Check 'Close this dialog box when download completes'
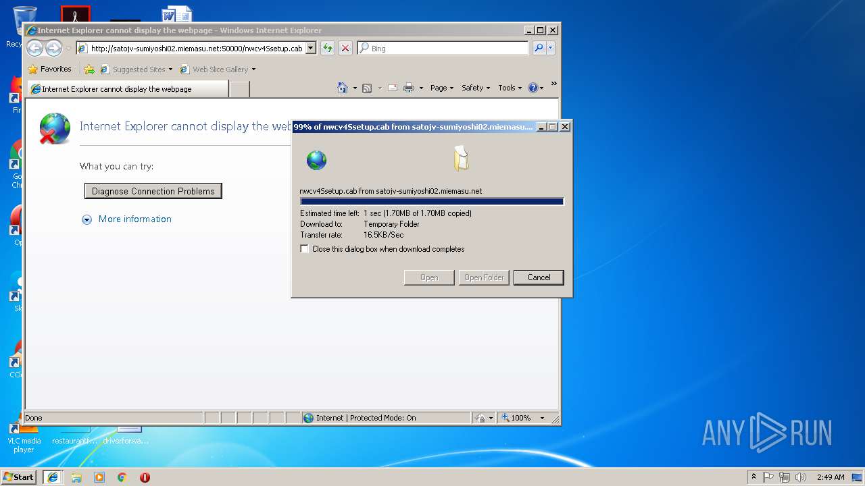 click(305, 249)
